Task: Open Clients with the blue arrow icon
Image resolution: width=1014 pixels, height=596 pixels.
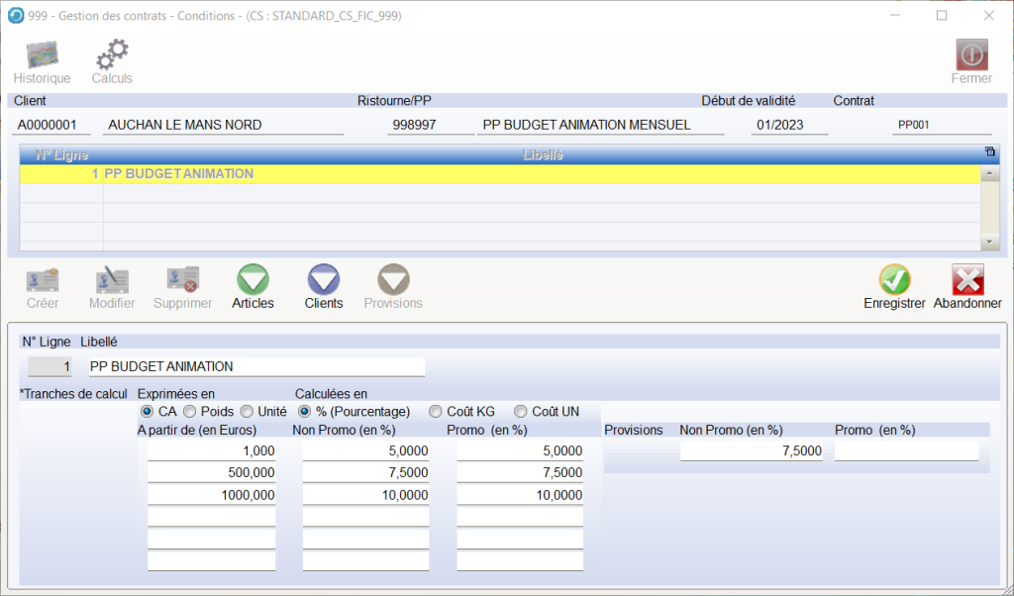Action: click(x=324, y=280)
